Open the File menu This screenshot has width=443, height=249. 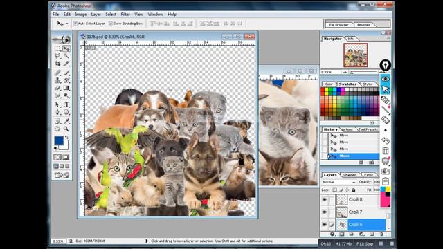click(55, 14)
